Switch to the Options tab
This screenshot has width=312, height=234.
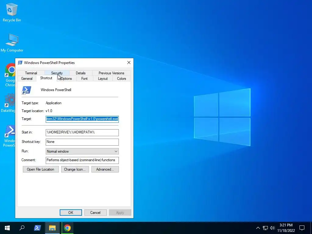[66, 79]
